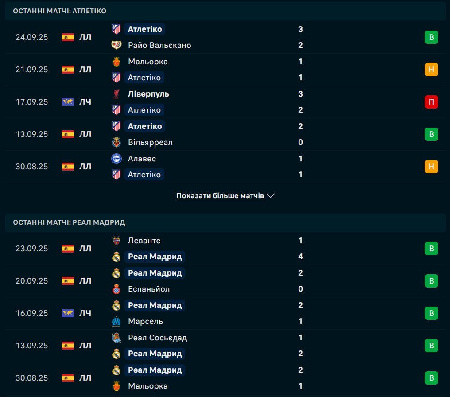The height and width of the screenshot is (397, 450).
Task: Click the Spain flag on 24.09.25 row
Action: click(x=68, y=37)
